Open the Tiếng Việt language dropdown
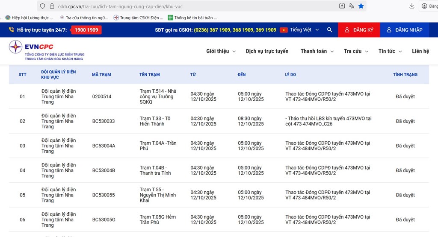This screenshot has width=438, height=237. (x=304, y=30)
